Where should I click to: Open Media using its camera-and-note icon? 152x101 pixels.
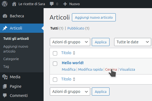pos(5,77)
